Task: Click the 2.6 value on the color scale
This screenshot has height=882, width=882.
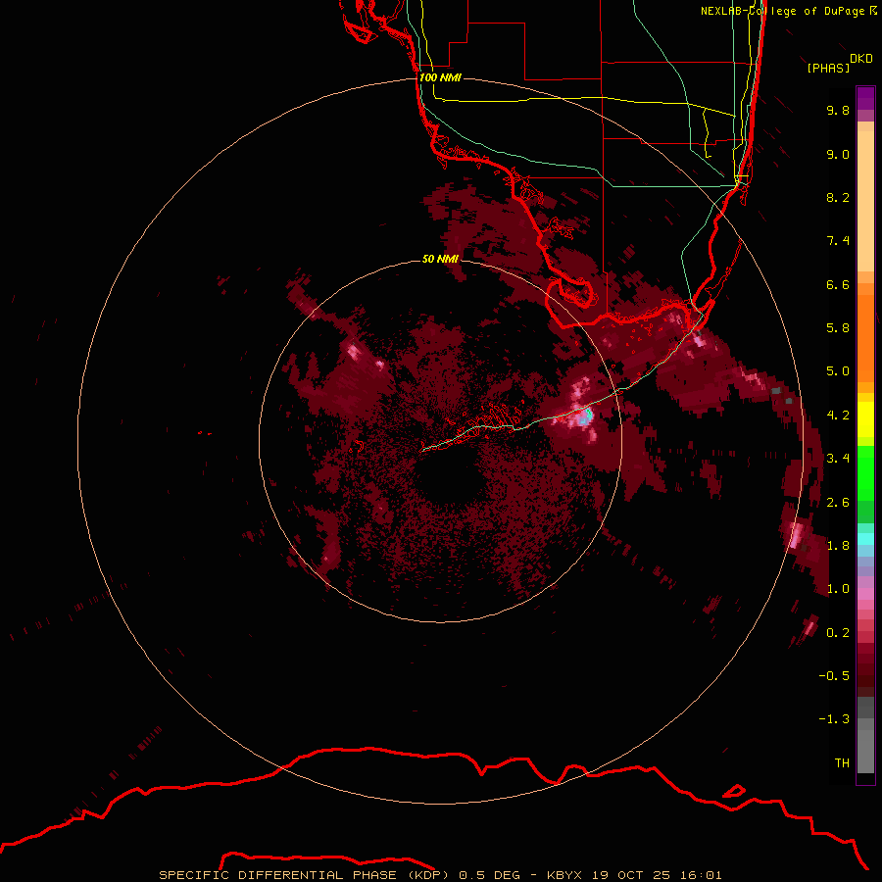Action: tap(838, 503)
